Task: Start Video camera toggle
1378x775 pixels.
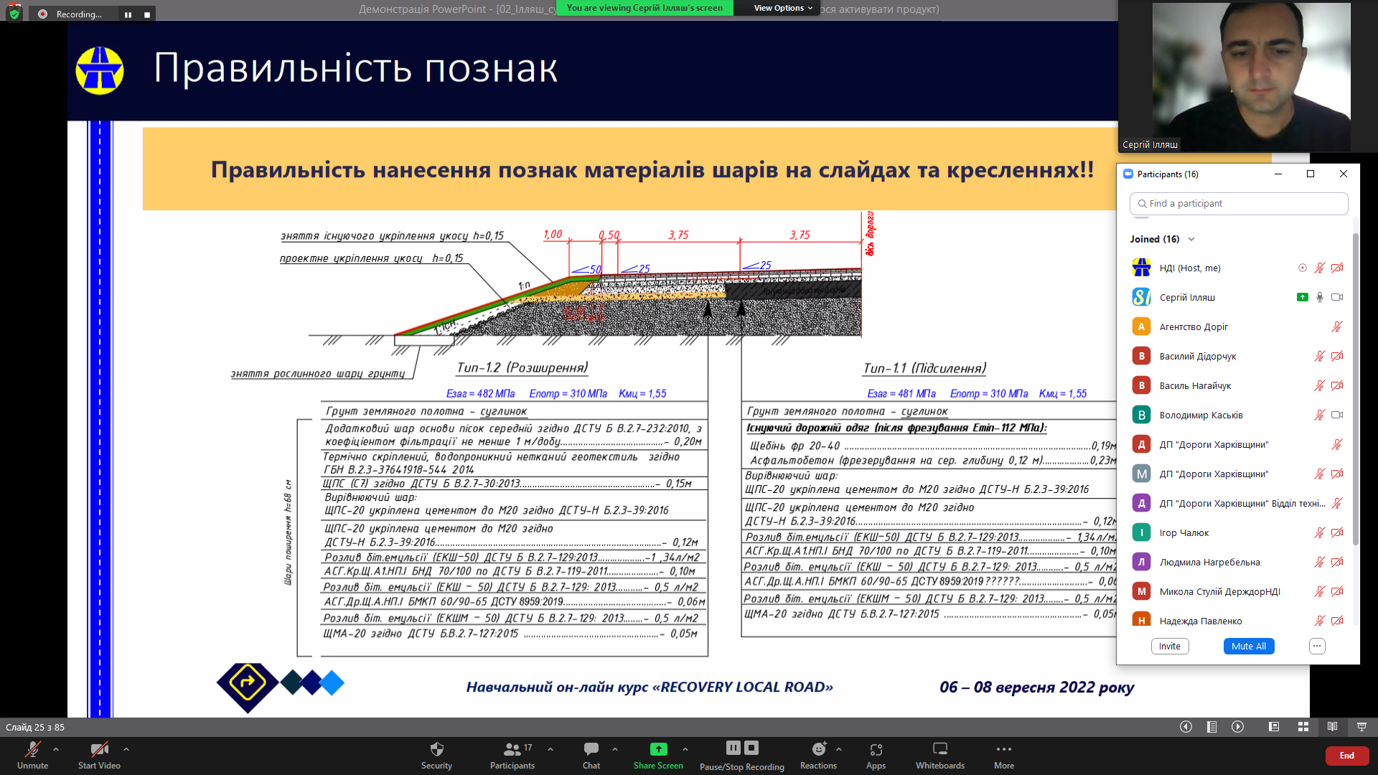Action: coord(99,749)
